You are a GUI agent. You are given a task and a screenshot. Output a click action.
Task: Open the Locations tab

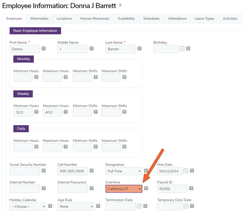64,19
